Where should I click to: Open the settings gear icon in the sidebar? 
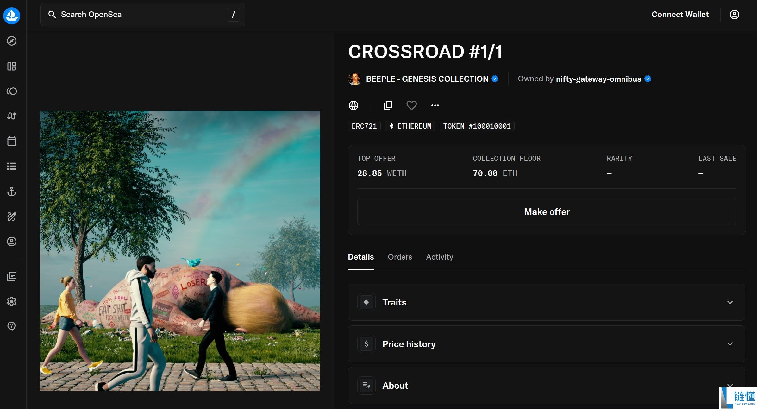pyautogui.click(x=12, y=301)
